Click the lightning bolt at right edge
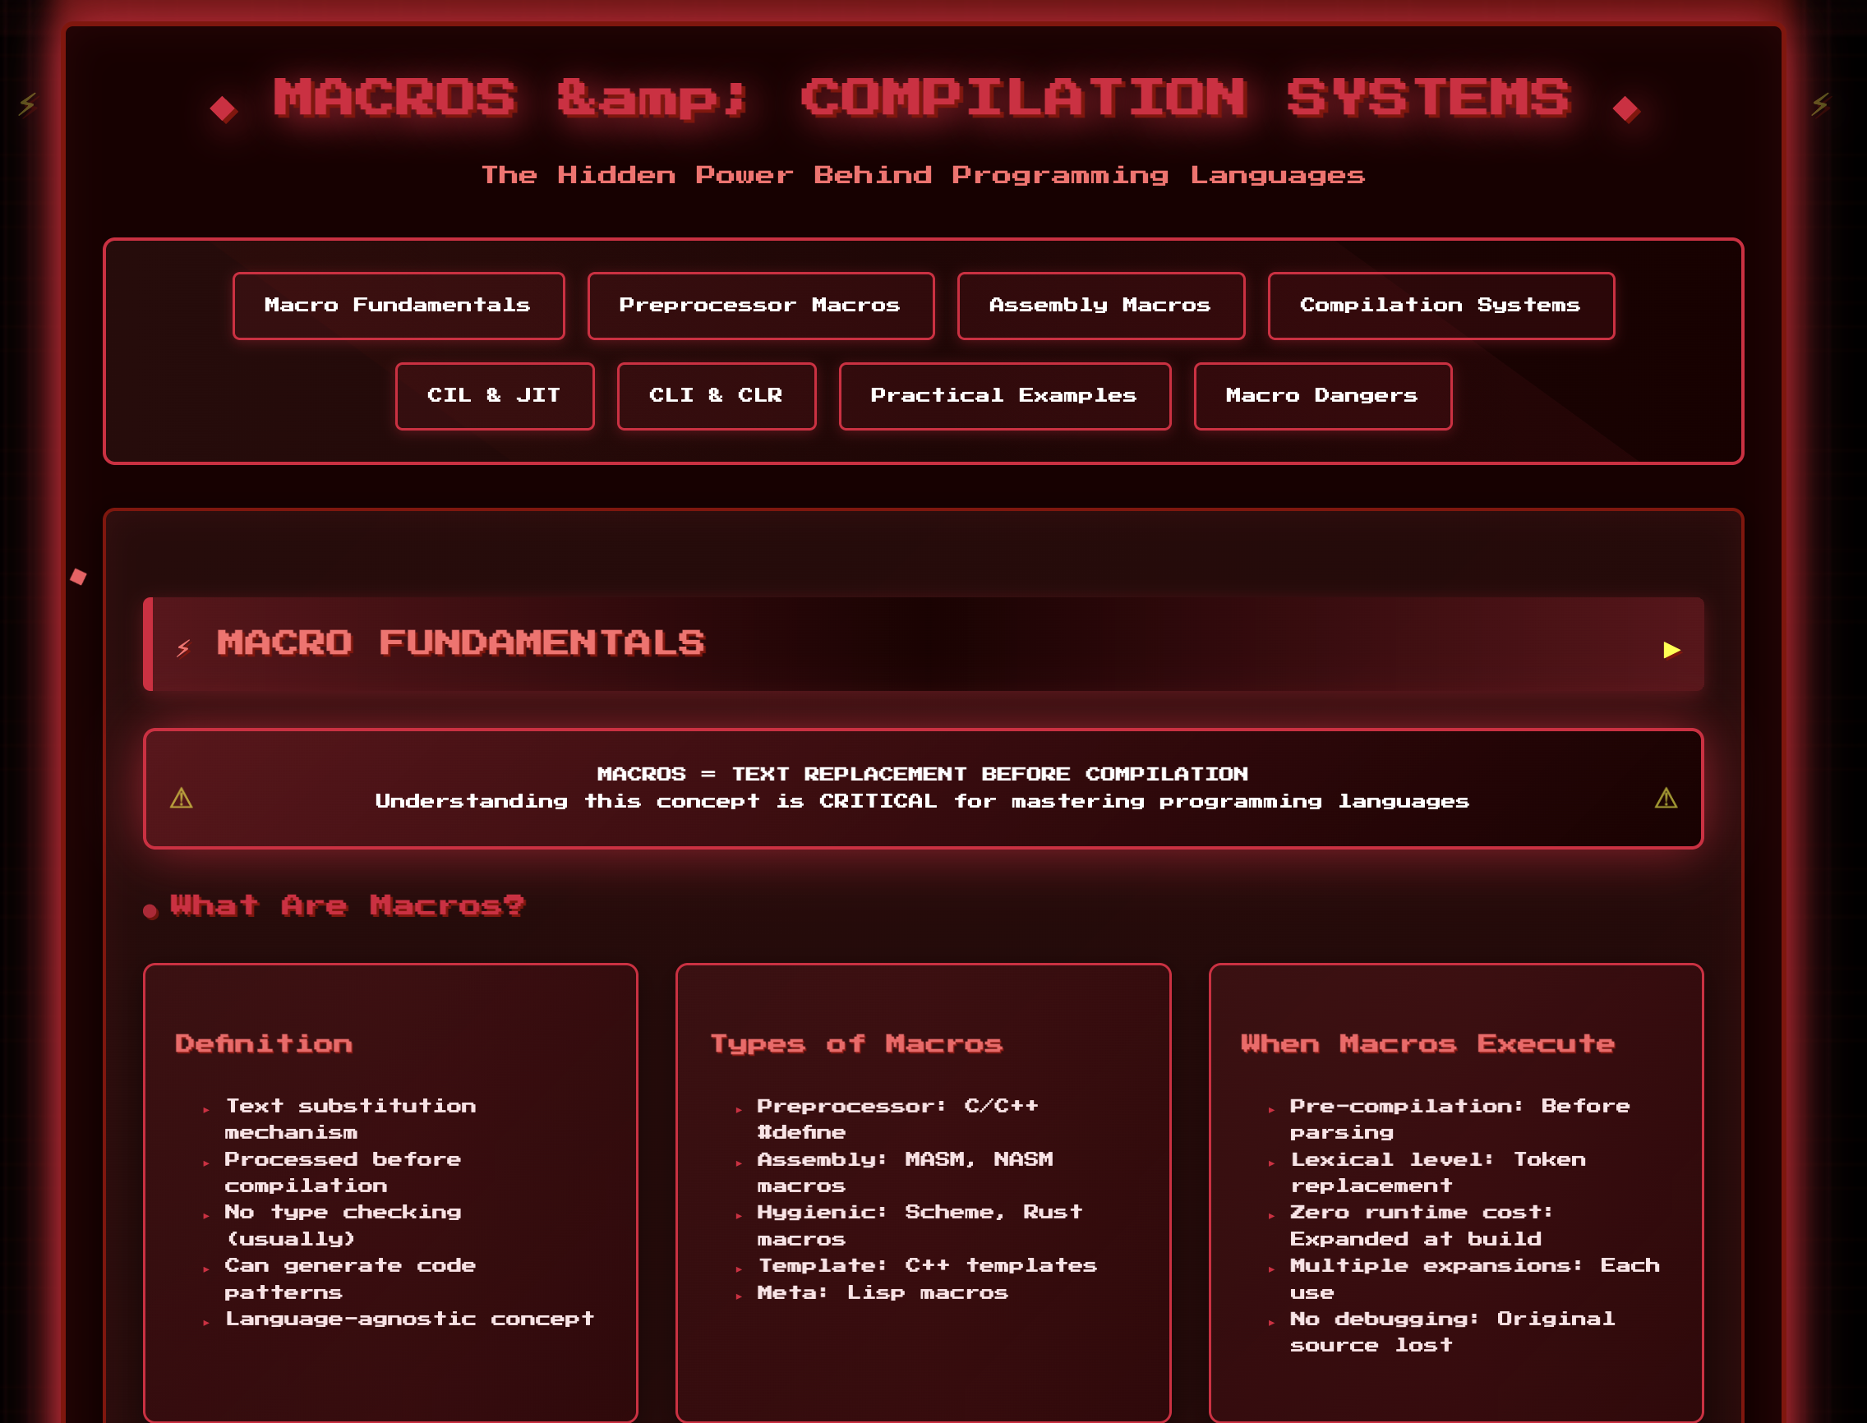The height and width of the screenshot is (1423, 1867). point(1820,104)
